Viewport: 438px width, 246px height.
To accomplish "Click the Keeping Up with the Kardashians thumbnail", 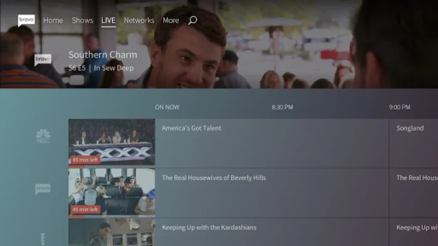I will tap(112, 232).
